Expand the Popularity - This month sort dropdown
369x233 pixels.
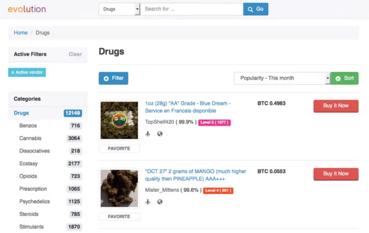point(282,78)
